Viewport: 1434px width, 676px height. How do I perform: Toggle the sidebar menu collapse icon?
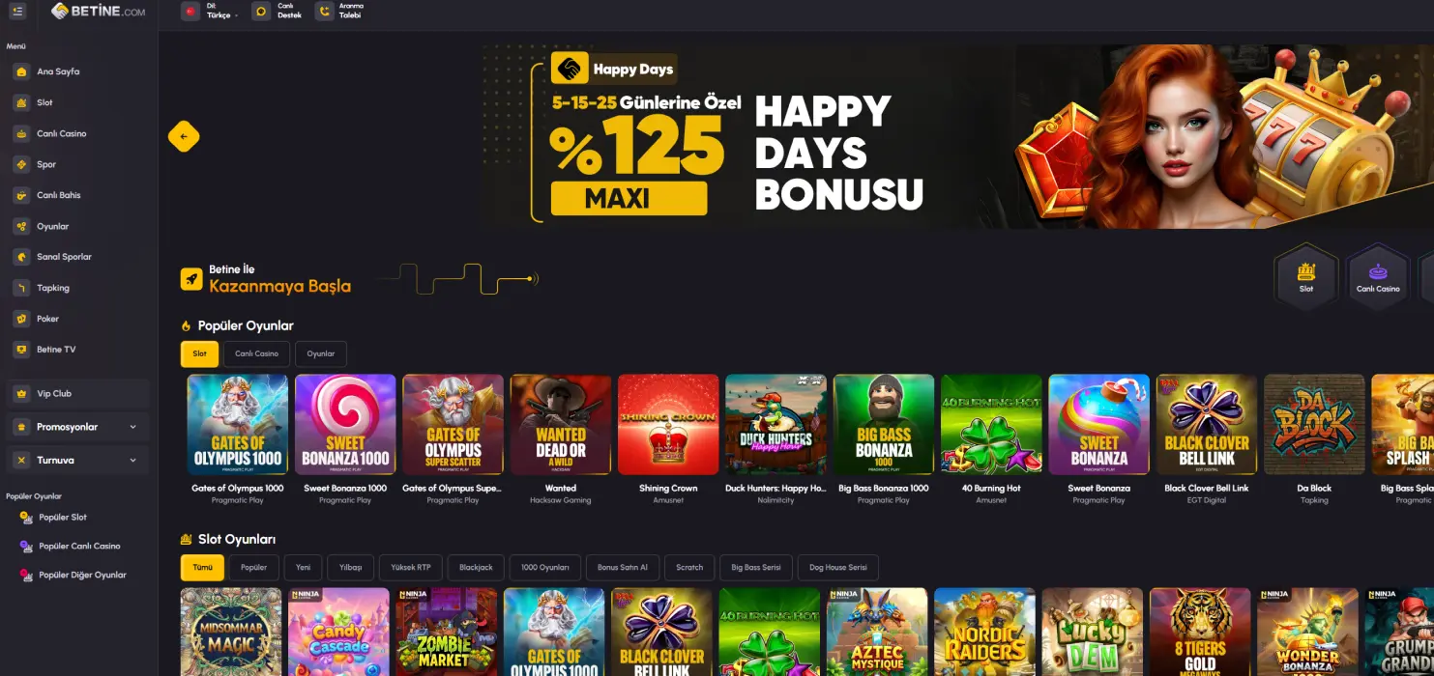17,12
